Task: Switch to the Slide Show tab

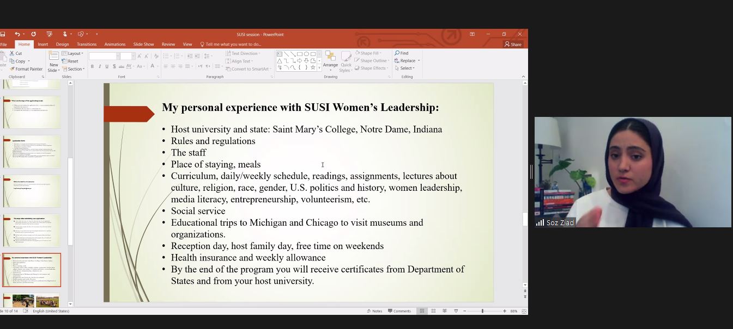Action: pyautogui.click(x=144, y=44)
